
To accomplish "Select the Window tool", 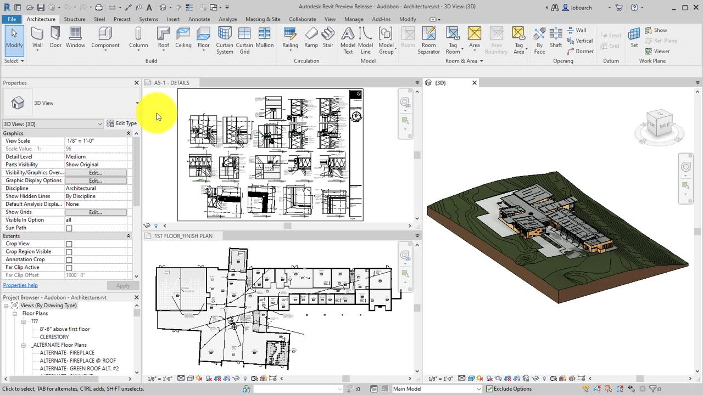I will click(x=76, y=38).
